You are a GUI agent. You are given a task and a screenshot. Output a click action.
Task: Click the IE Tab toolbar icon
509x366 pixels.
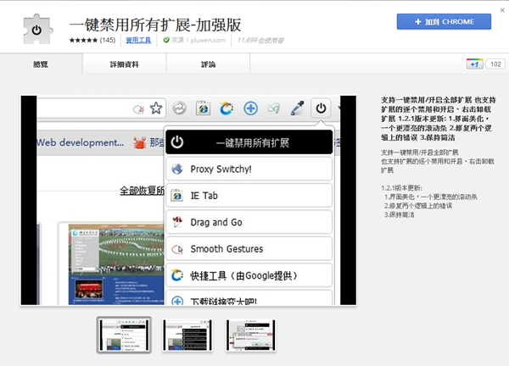click(203, 108)
